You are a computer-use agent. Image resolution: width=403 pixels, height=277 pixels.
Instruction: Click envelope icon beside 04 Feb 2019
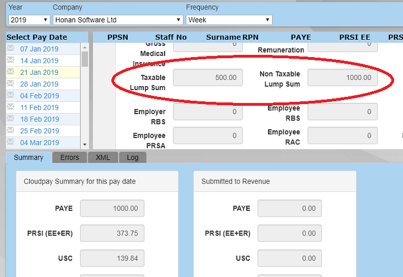click(x=11, y=96)
